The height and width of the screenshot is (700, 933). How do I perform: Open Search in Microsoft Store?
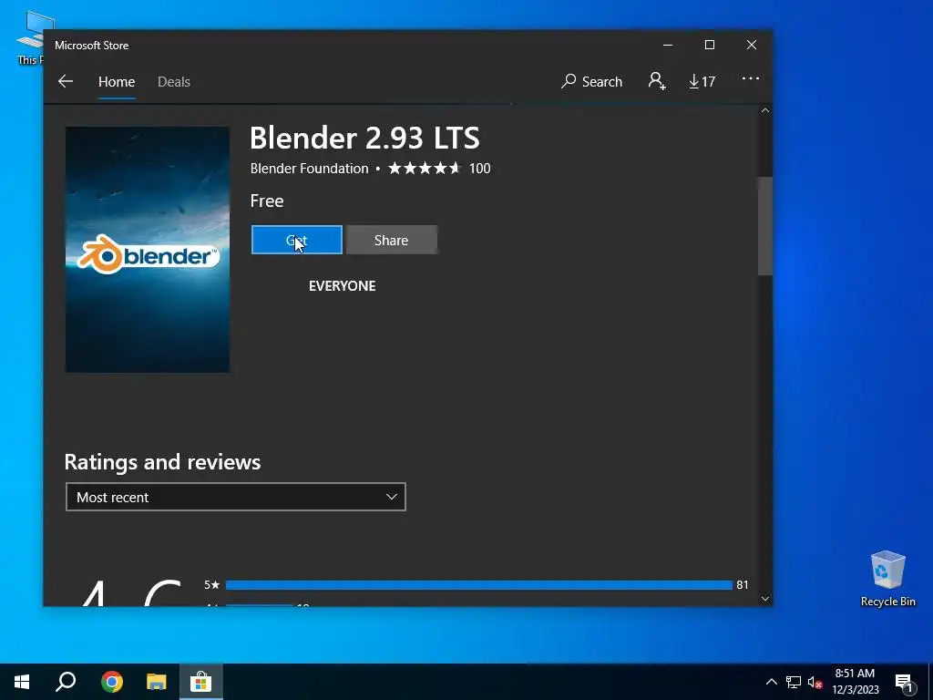pyautogui.click(x=591, y=81)
